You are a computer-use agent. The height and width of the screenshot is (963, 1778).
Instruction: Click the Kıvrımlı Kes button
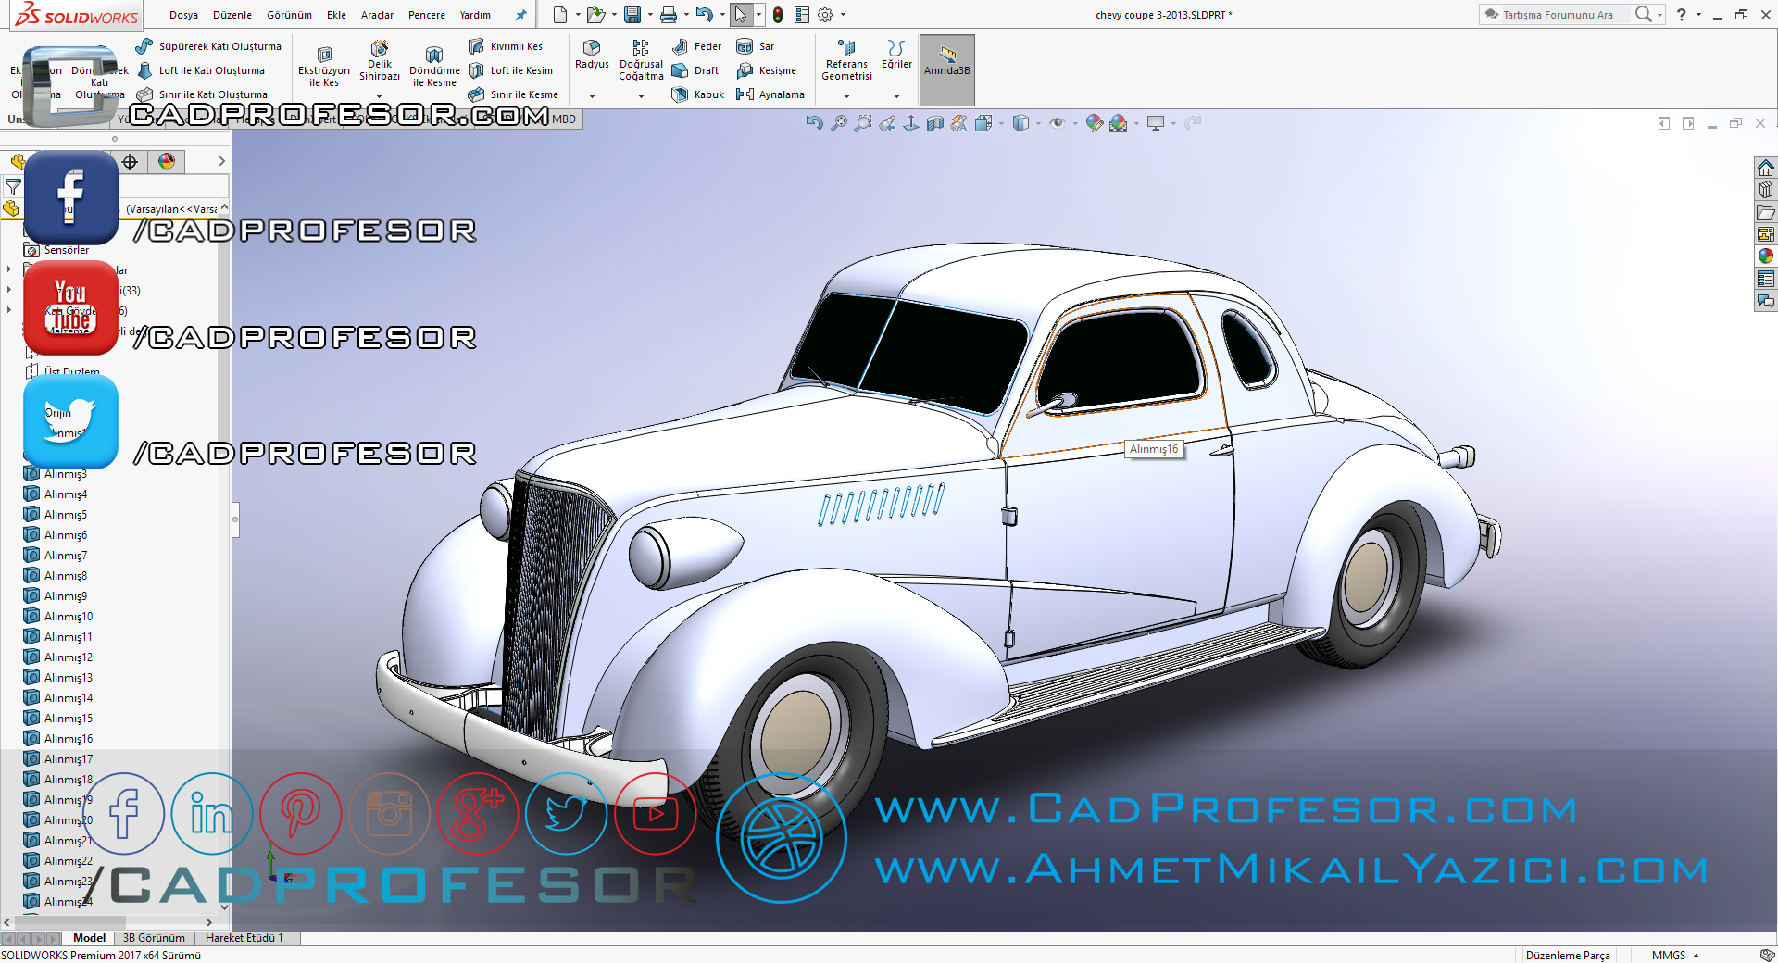506,46
